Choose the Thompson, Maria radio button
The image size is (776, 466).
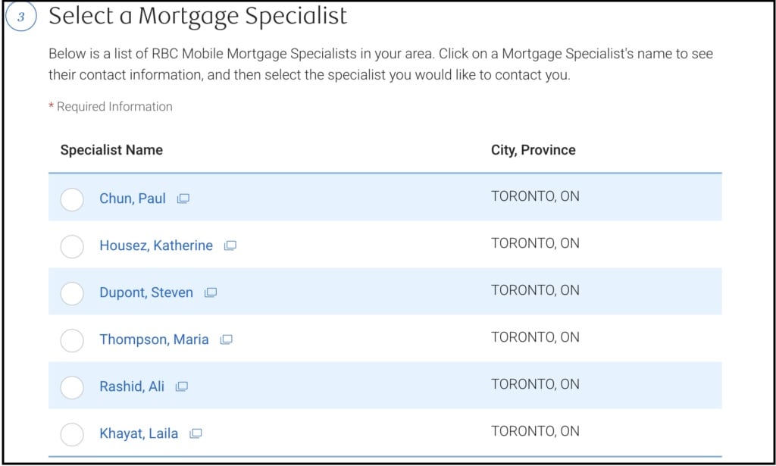click(x=72, y=340)
